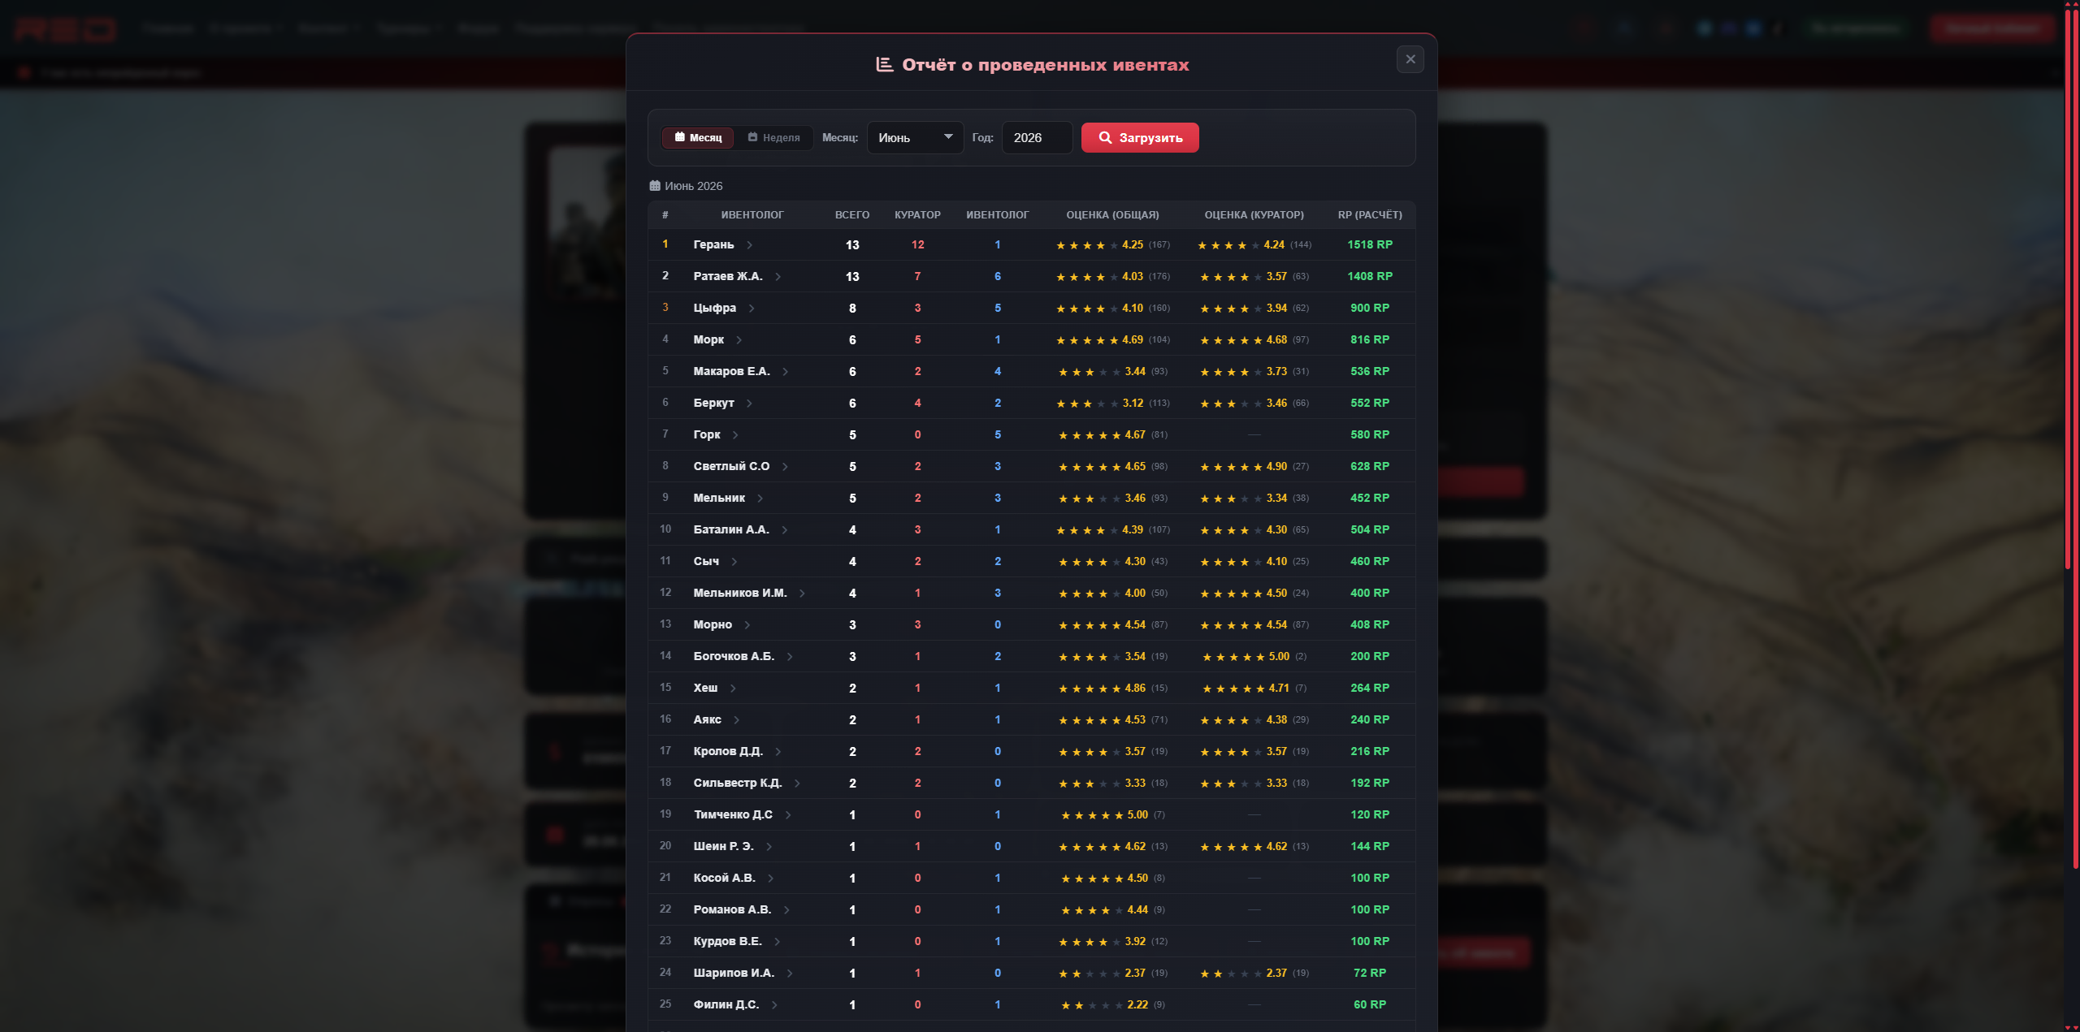Expand the Герань row chevron

coord(749,245)
